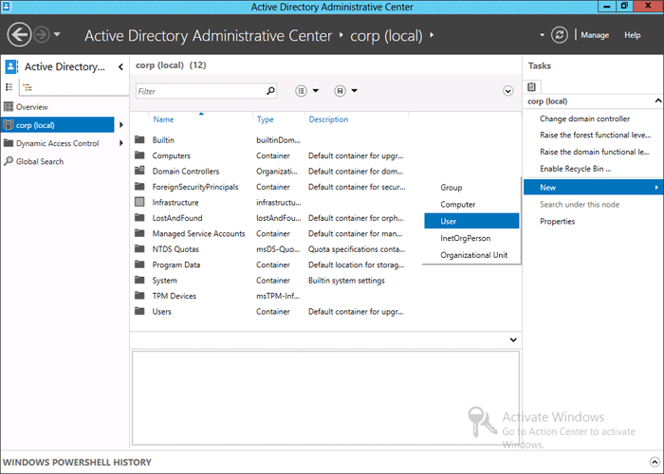Click into the Filter text field

click(199, 92)
